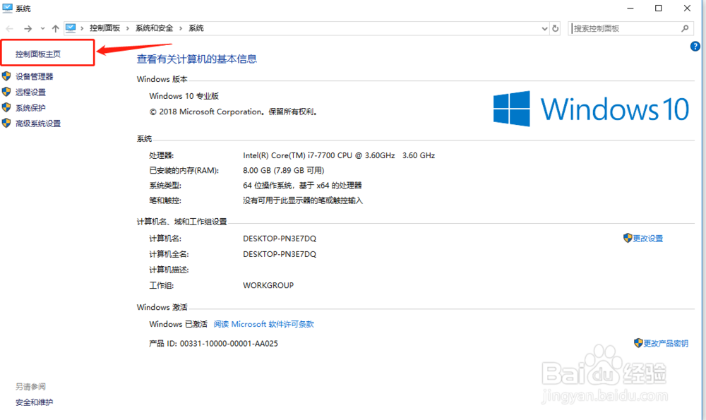Expand chevron after 系统和安全 breadcrumb

[x=181, y=28]
